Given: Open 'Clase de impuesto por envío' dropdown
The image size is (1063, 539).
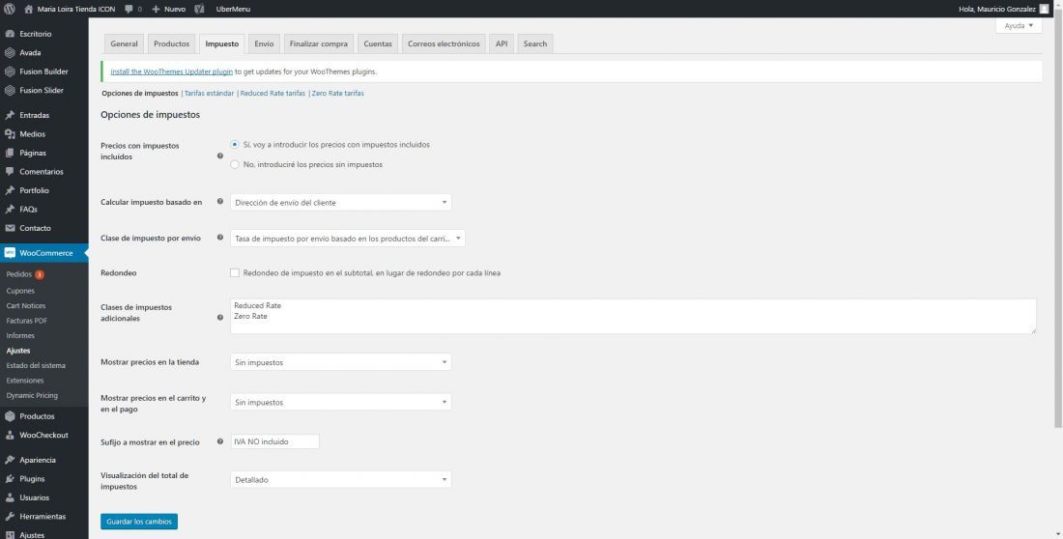Looking at the screenshot, I should (x=348, y=238).
